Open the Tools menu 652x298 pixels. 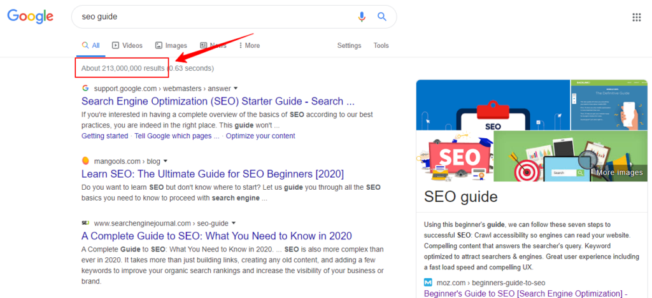pyautogui.click(x=381, y=46)
